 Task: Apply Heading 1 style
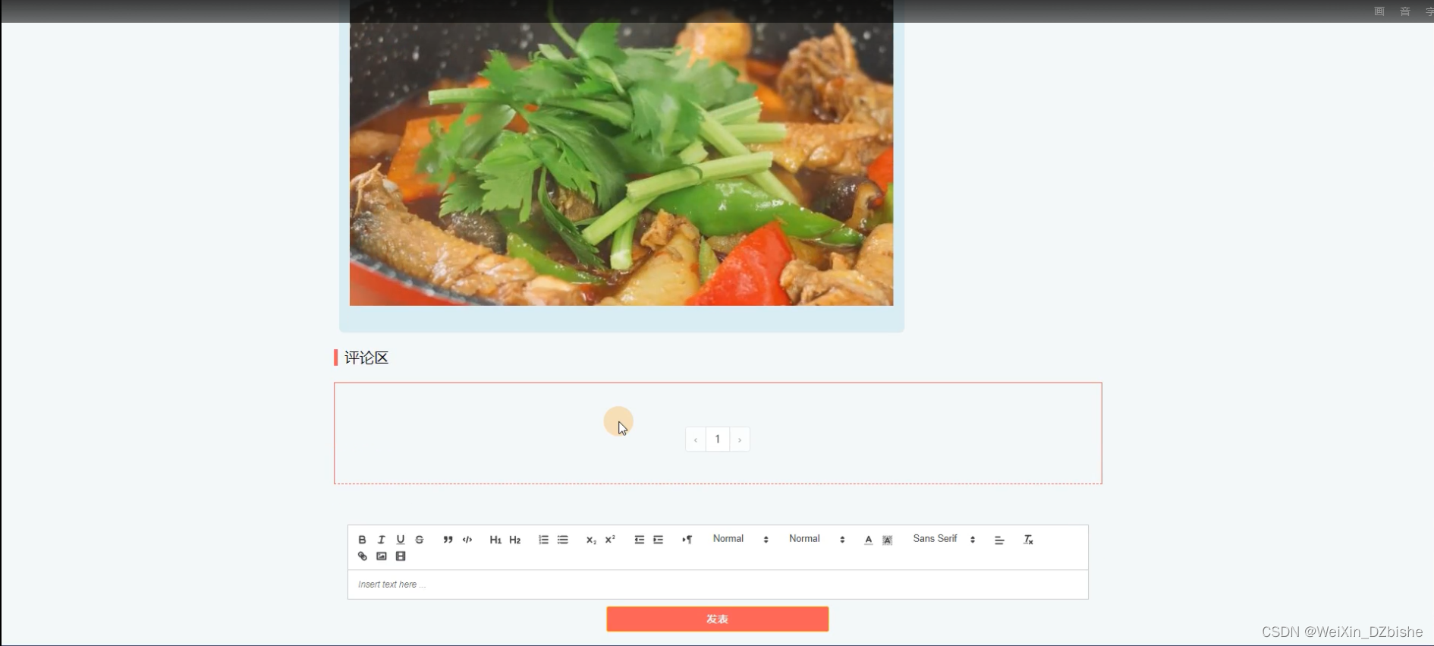click(x=495, y=540)
